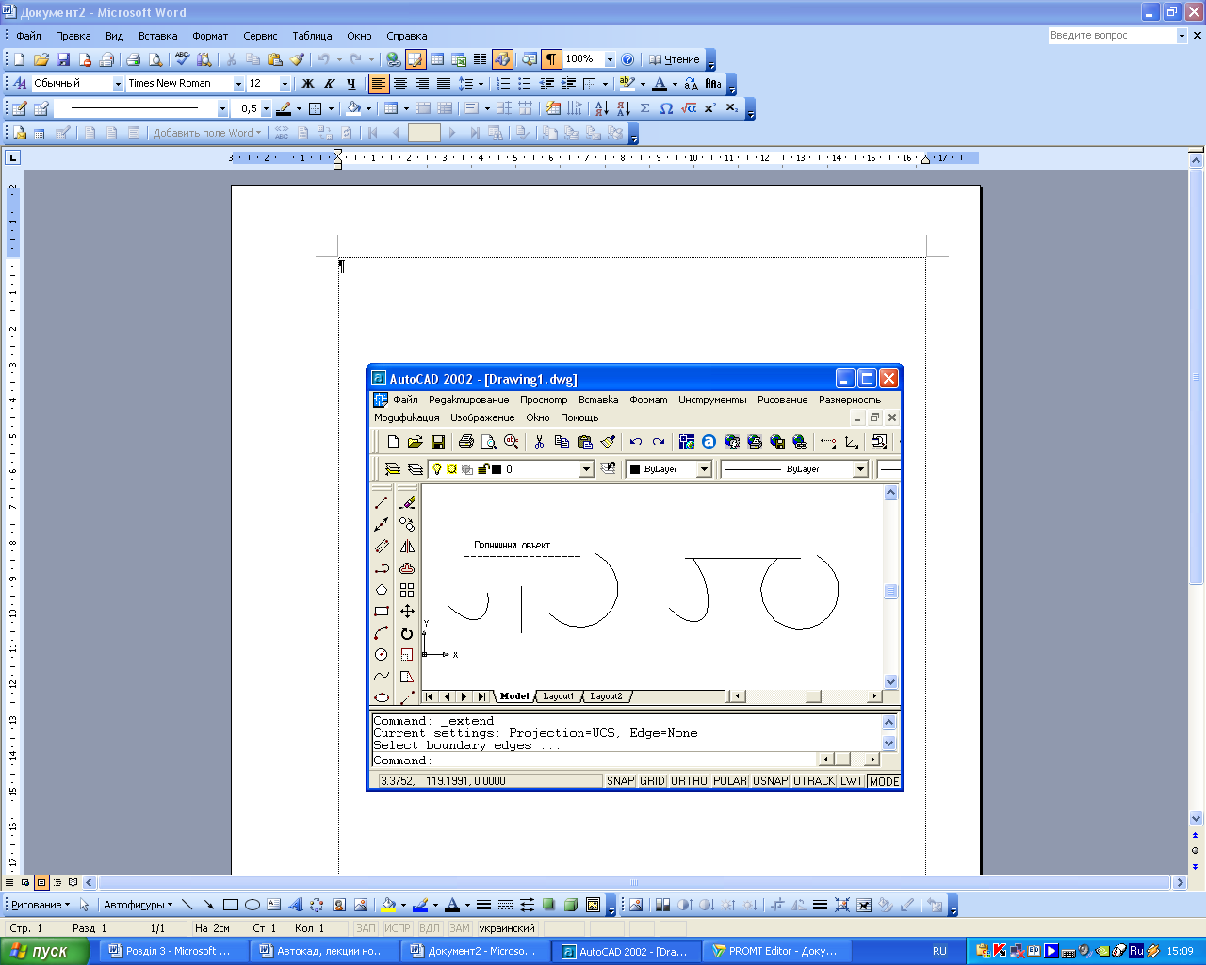This screenshot has height=965, width=1206.
Task: Switch to AutoCAD 2002 taskbar button
Action: point(625,951)
